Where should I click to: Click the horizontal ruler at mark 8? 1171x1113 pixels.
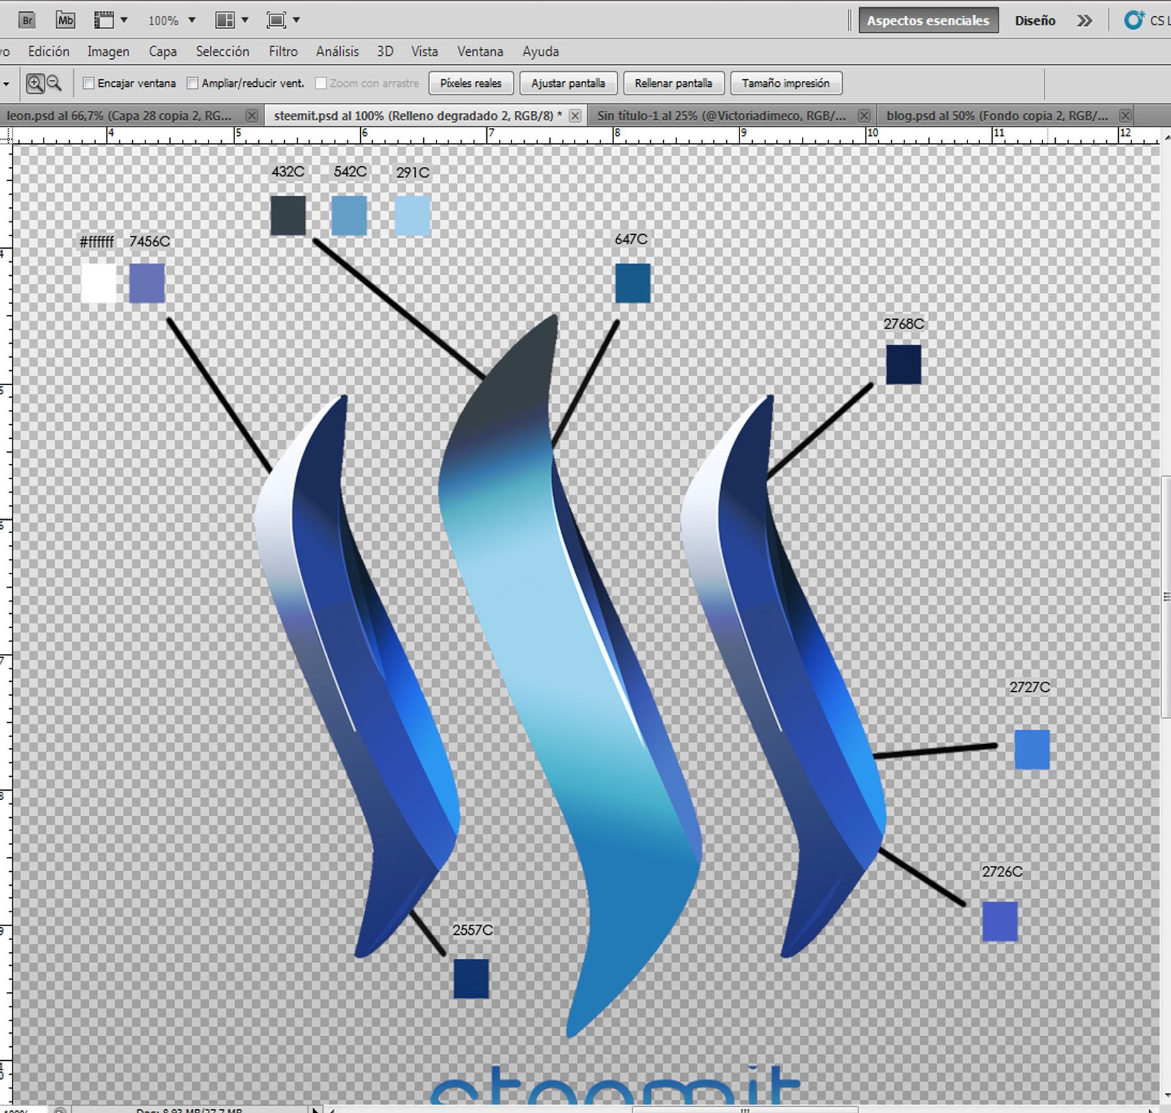click(x=617, y=134)
